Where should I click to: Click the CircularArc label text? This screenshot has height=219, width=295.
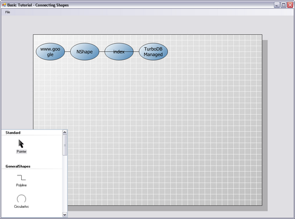21,207
